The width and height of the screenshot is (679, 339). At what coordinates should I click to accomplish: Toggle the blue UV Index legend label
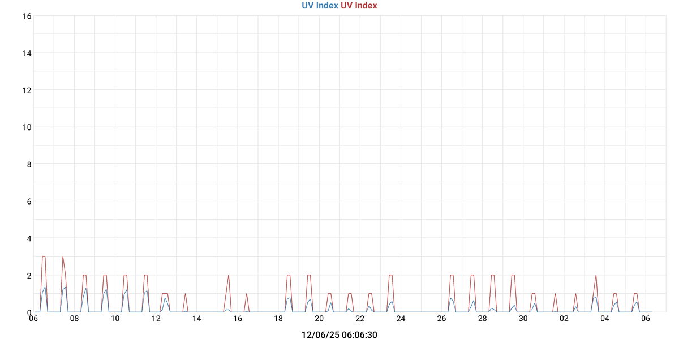320,6
